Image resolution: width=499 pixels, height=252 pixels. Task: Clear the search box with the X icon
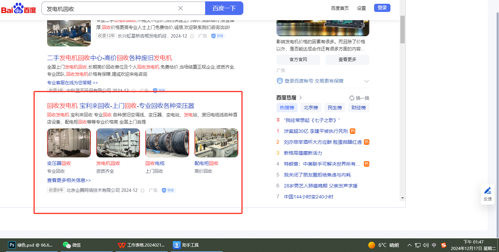pyautogui.click(x=181, y=8)
